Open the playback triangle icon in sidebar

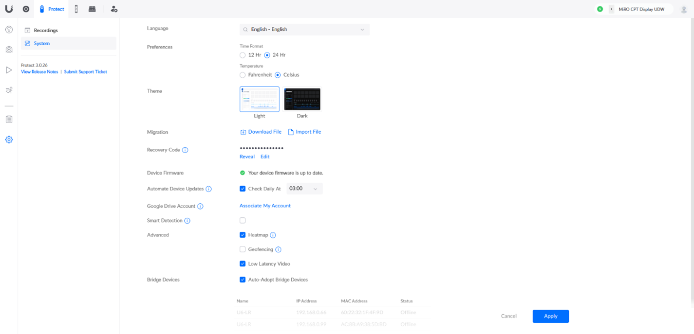point(9,70)
